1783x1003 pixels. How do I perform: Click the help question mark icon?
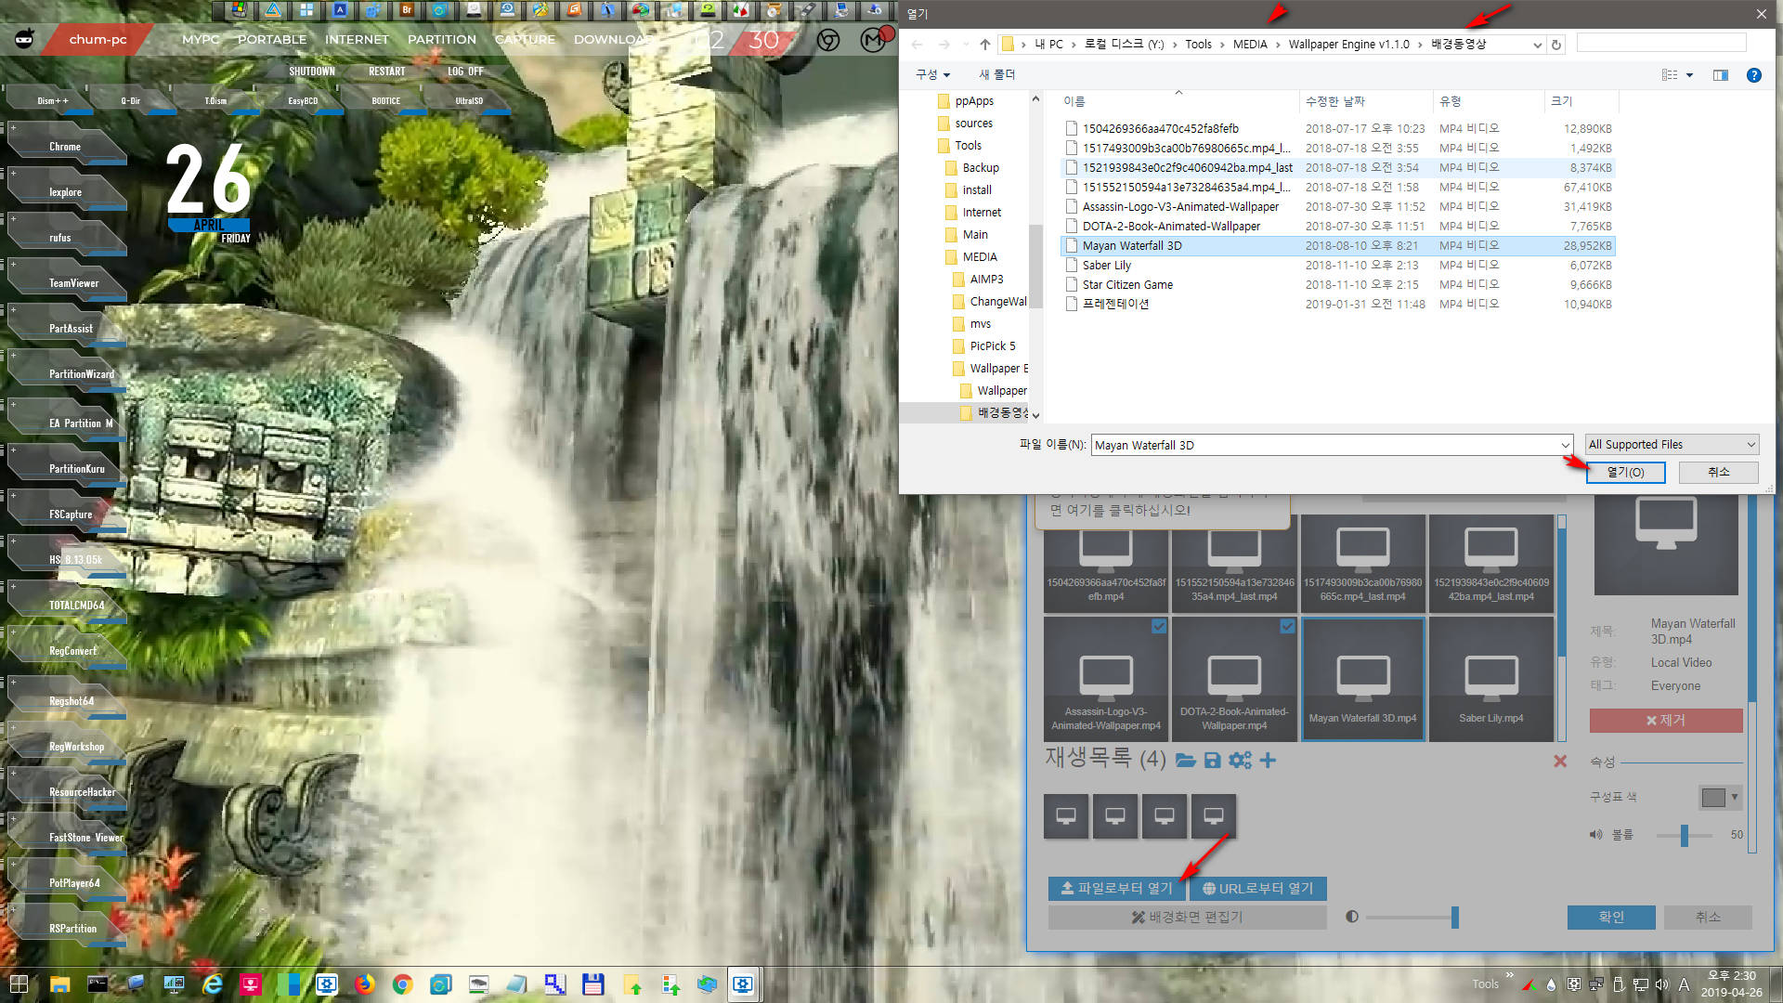(1753, 75)
